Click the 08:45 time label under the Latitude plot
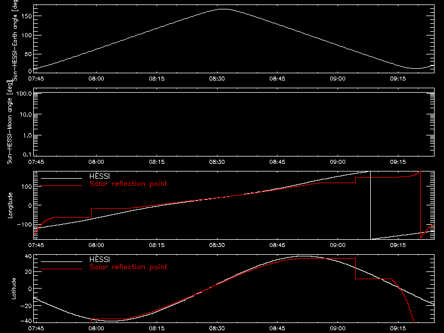The image size is (444, 333). coord(277,329)
